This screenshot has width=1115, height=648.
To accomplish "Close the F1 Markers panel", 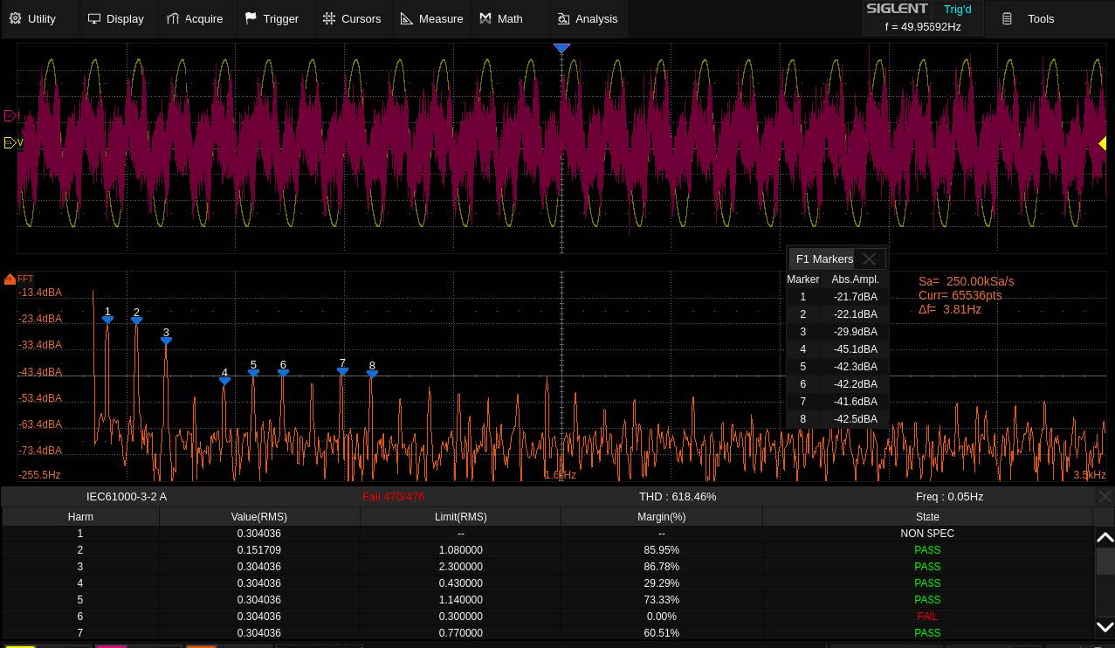I will [869, 259].
